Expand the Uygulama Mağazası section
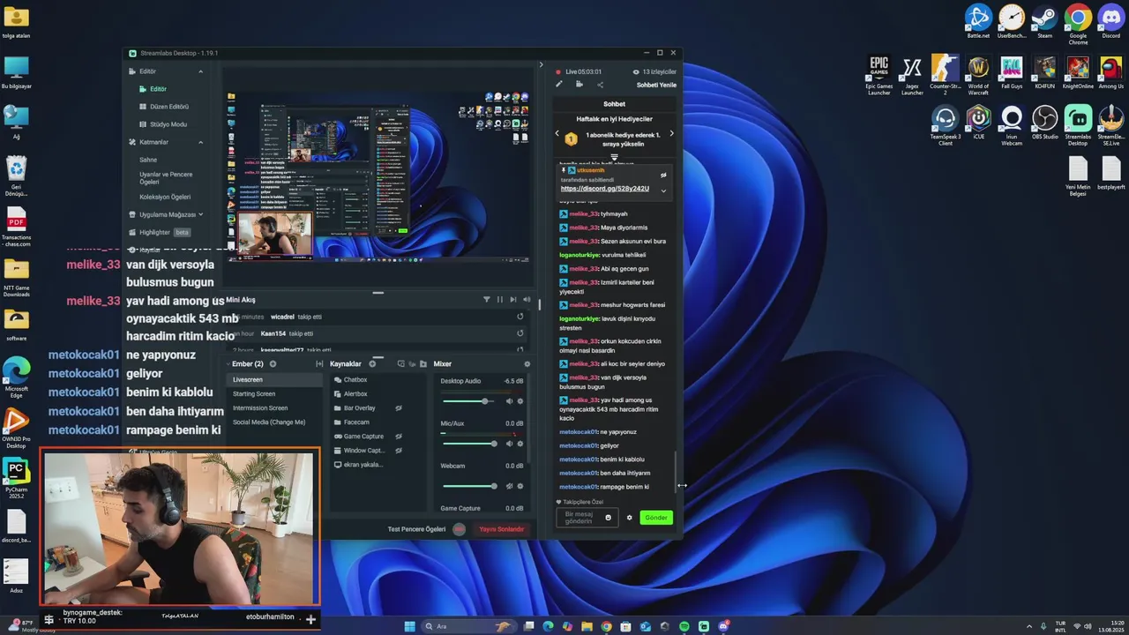 pos(200,214)
